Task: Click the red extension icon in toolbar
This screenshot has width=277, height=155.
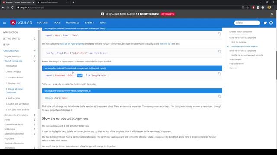Action: (253, 8)
